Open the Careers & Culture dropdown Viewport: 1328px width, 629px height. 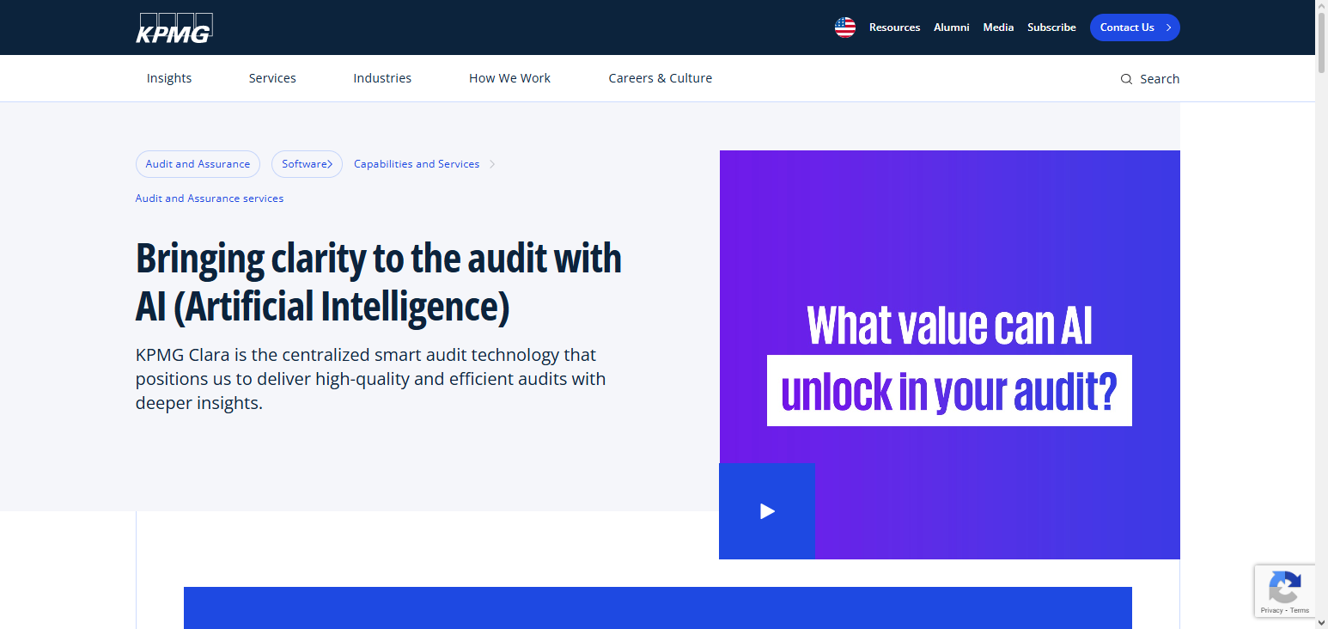pyautogui.click(x=660, y=77)
